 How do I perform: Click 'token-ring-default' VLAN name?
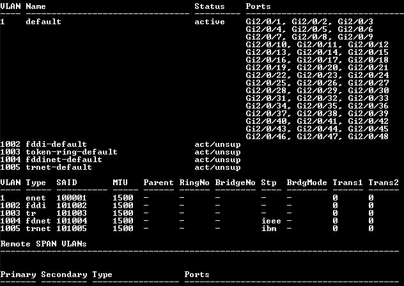point(72,152)
